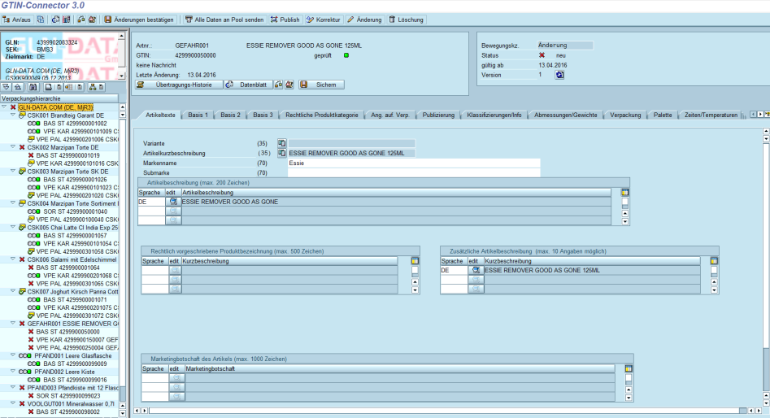
Task: Collapse VOOLGUT001 Mineralwasser node
Action: (x=13, y=403)
